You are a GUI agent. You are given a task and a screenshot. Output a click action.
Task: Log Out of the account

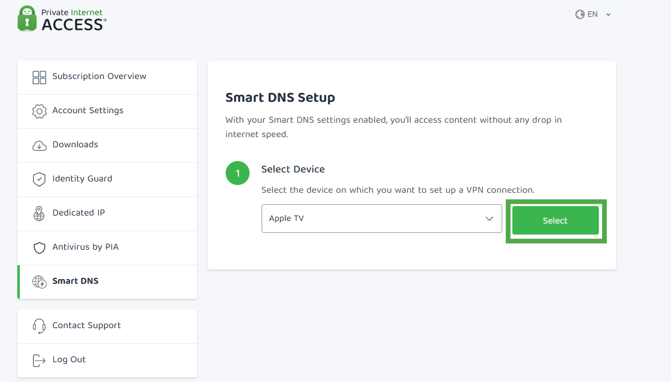click(x=107, y=360)
